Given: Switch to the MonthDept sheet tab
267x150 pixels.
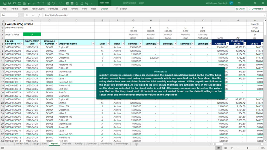Looking at the screenshot, I should click(x=122, y=144).
